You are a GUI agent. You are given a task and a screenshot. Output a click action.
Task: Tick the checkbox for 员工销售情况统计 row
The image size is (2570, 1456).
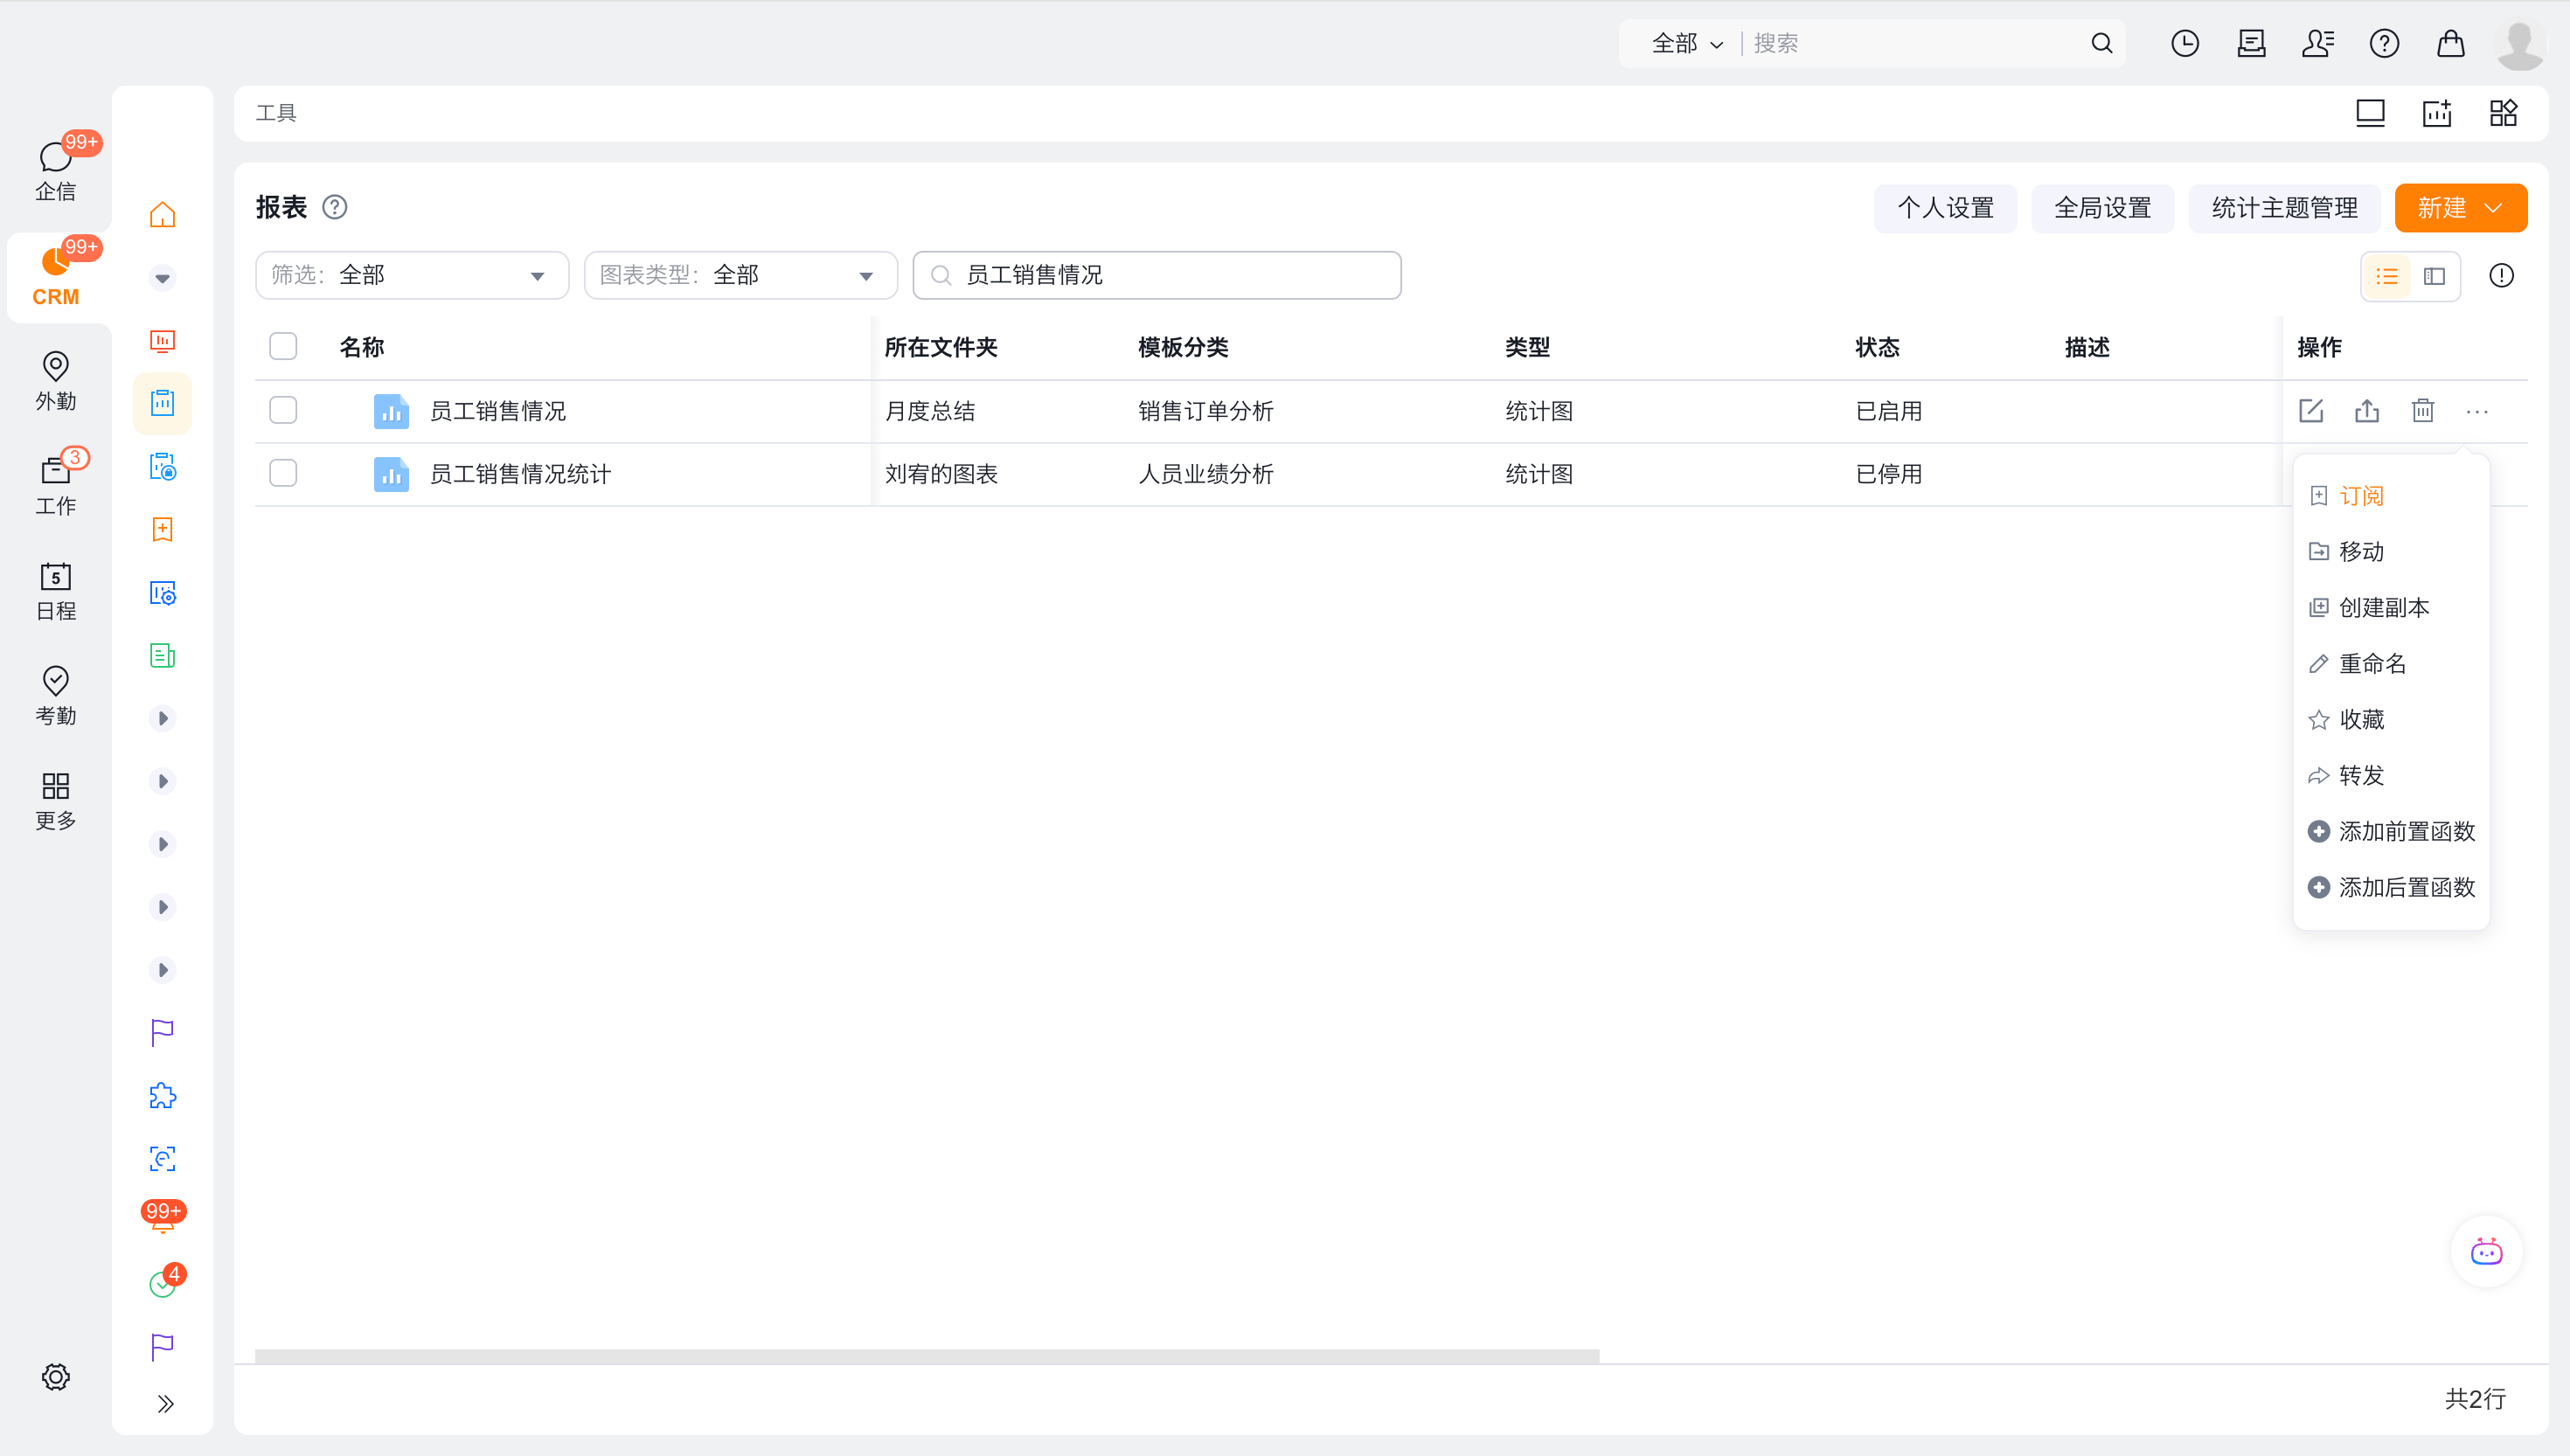[x=283, y=473]
